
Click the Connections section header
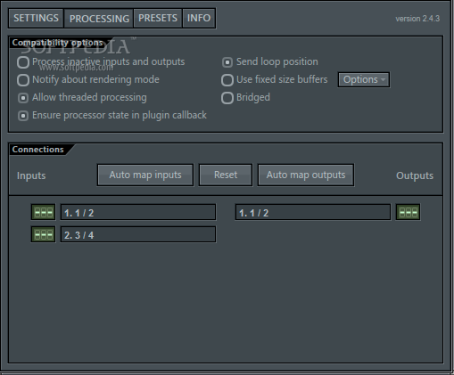38,150
